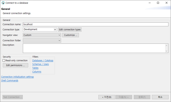Screen dimensions: 171x102
Task: Click the Test Connection ... button
Action: [13, 97]
